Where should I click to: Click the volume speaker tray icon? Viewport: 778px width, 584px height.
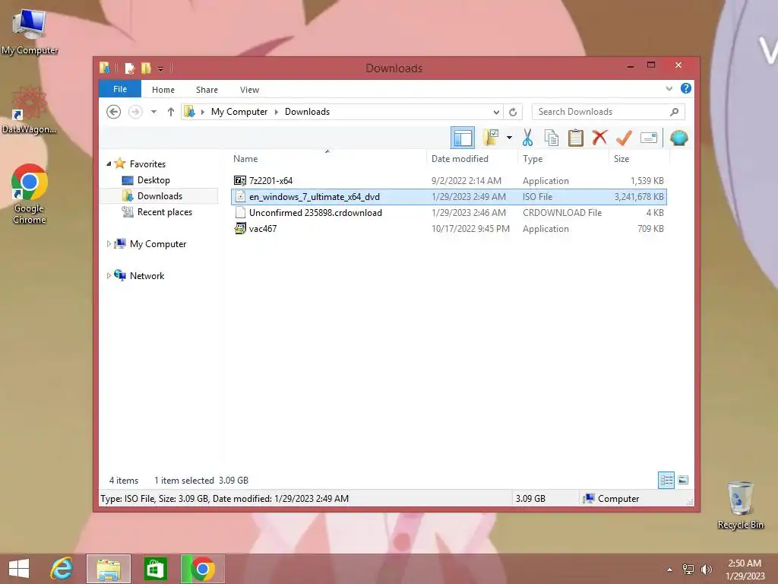pyautogui.click(x=706, y=570)
